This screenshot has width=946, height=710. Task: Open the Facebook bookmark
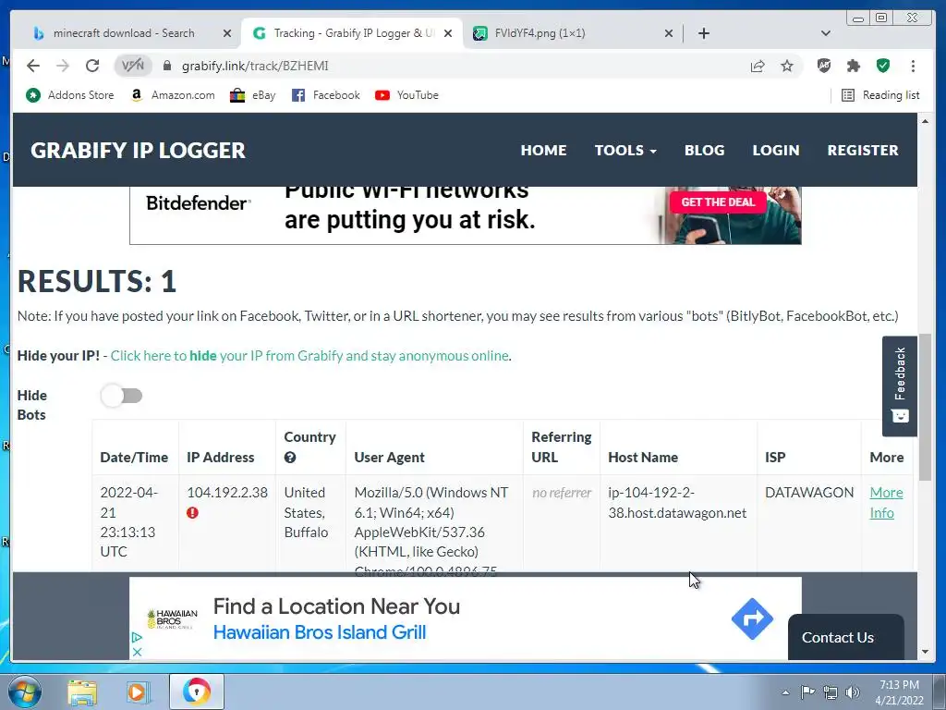(x=325, y=95)
